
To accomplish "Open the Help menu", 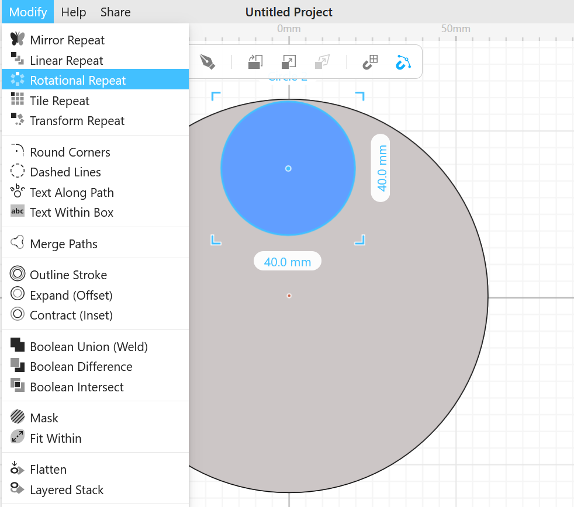I will (x=74, y=12).
